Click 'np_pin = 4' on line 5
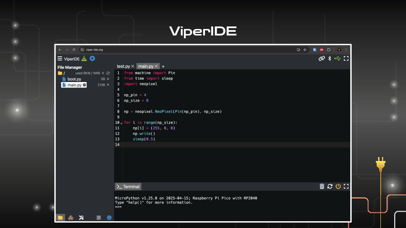 (135, 95)
